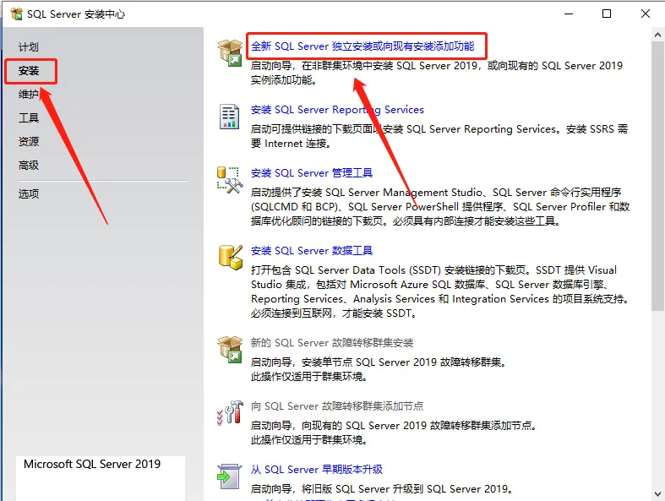Launch 全新 SQL Server 独立安装 link

[x=362, y=46]
